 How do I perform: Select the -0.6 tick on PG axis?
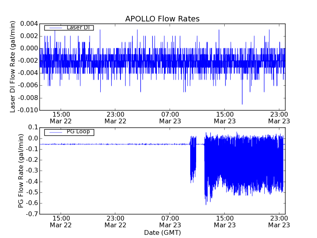pyautogui.click(x=32, y=203)
